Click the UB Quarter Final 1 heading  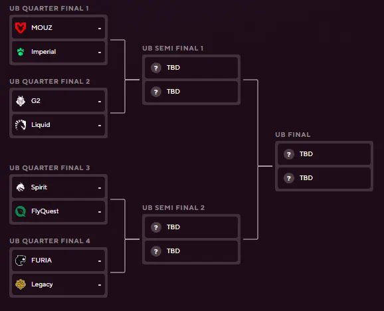[49, 9]
